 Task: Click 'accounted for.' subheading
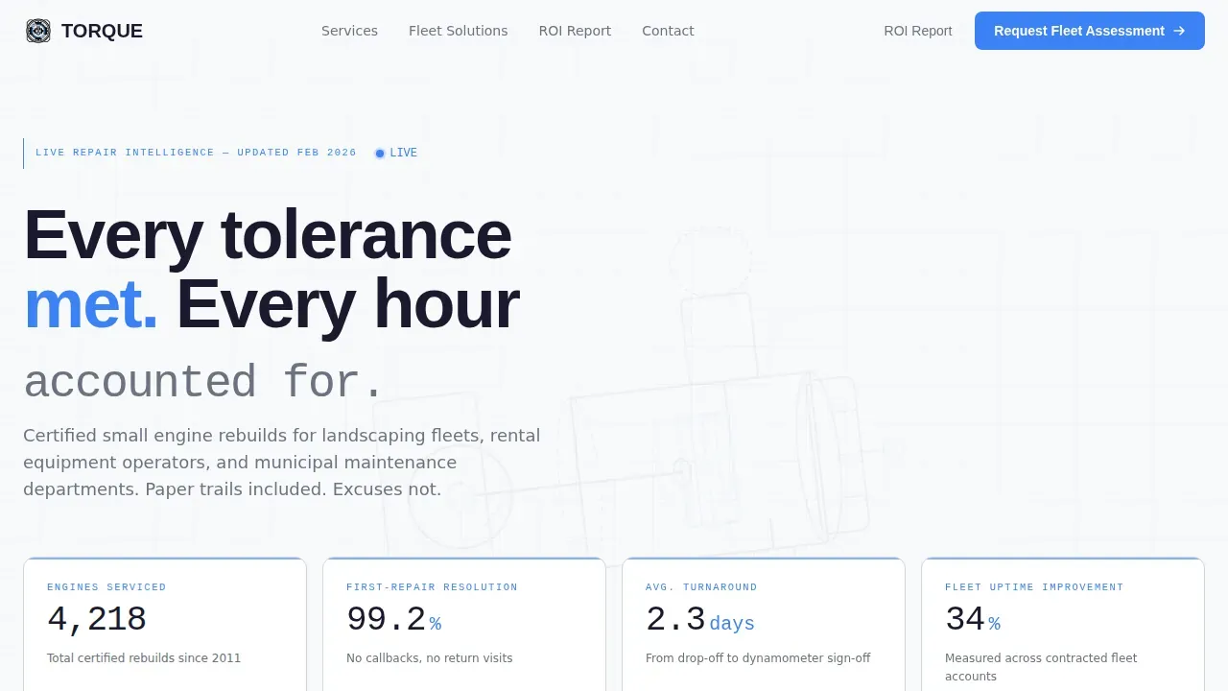point(202,382)
